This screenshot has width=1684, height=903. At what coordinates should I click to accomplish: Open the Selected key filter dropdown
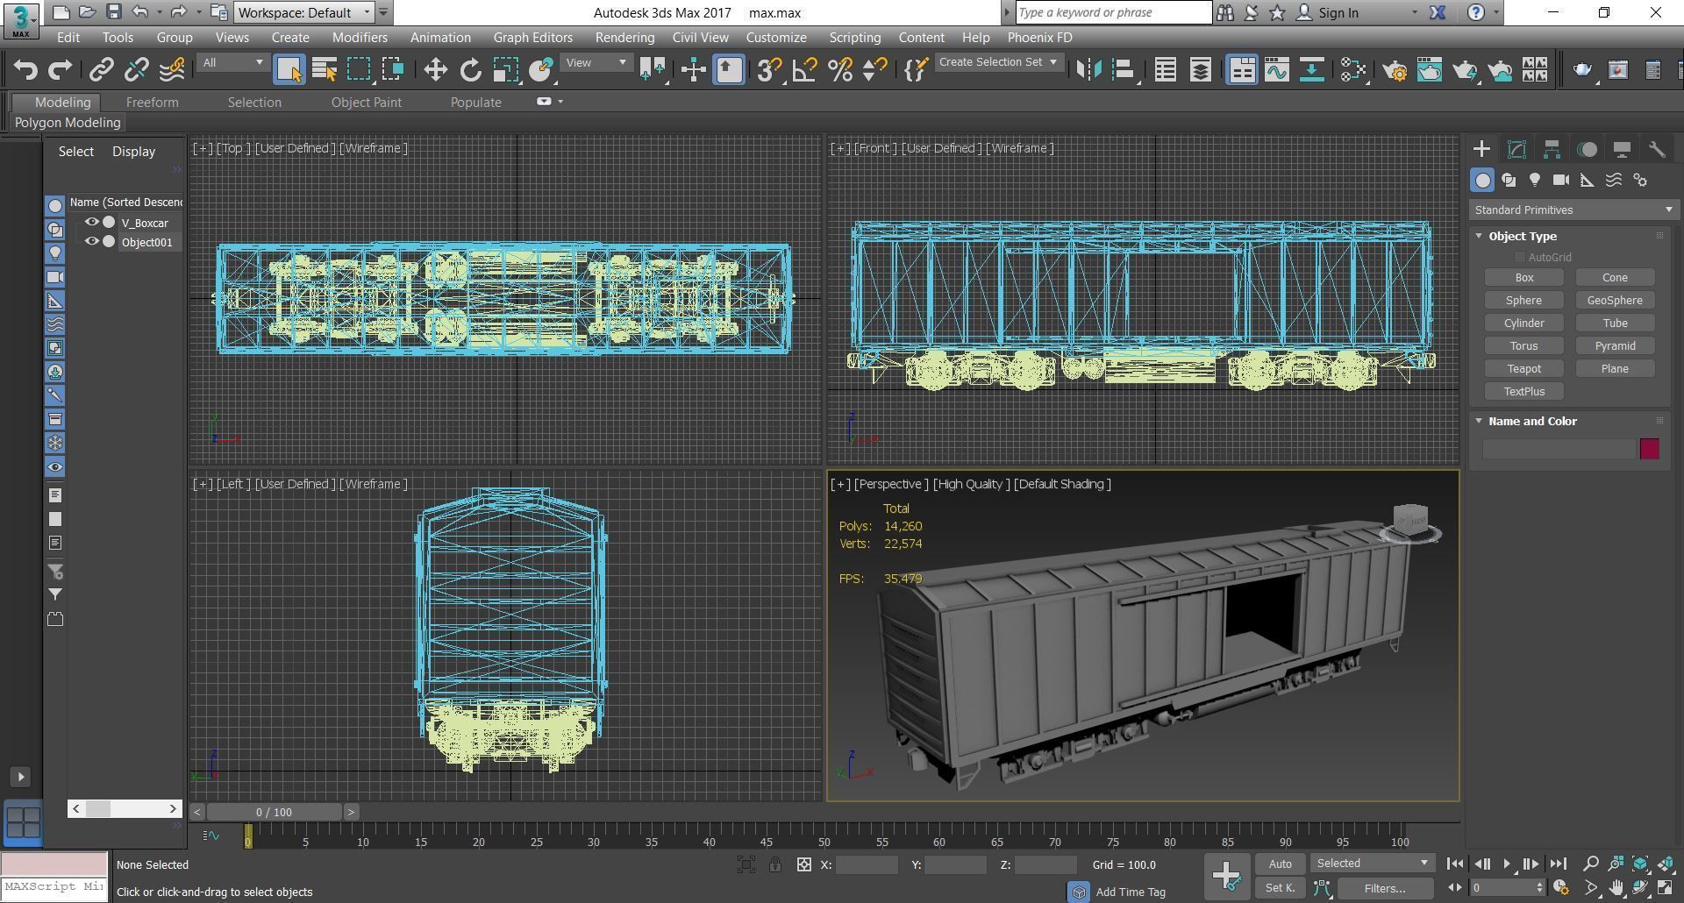1373,864
